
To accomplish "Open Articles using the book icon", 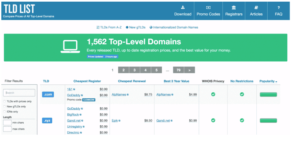I will (256, 8).
